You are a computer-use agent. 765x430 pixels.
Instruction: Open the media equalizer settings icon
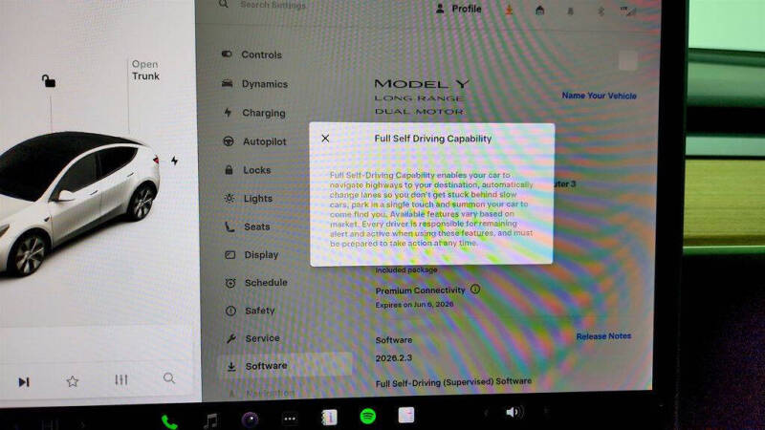coord(121,379)
